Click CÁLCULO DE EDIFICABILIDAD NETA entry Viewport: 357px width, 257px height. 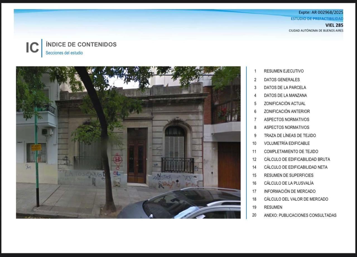click(x=296, y=167)
